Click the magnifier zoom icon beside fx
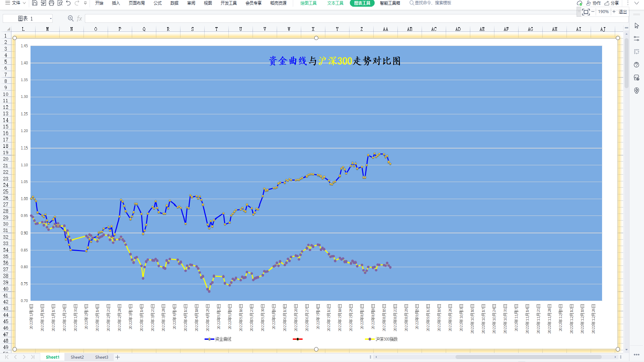644x362 pixels. [x=71, y=18]
